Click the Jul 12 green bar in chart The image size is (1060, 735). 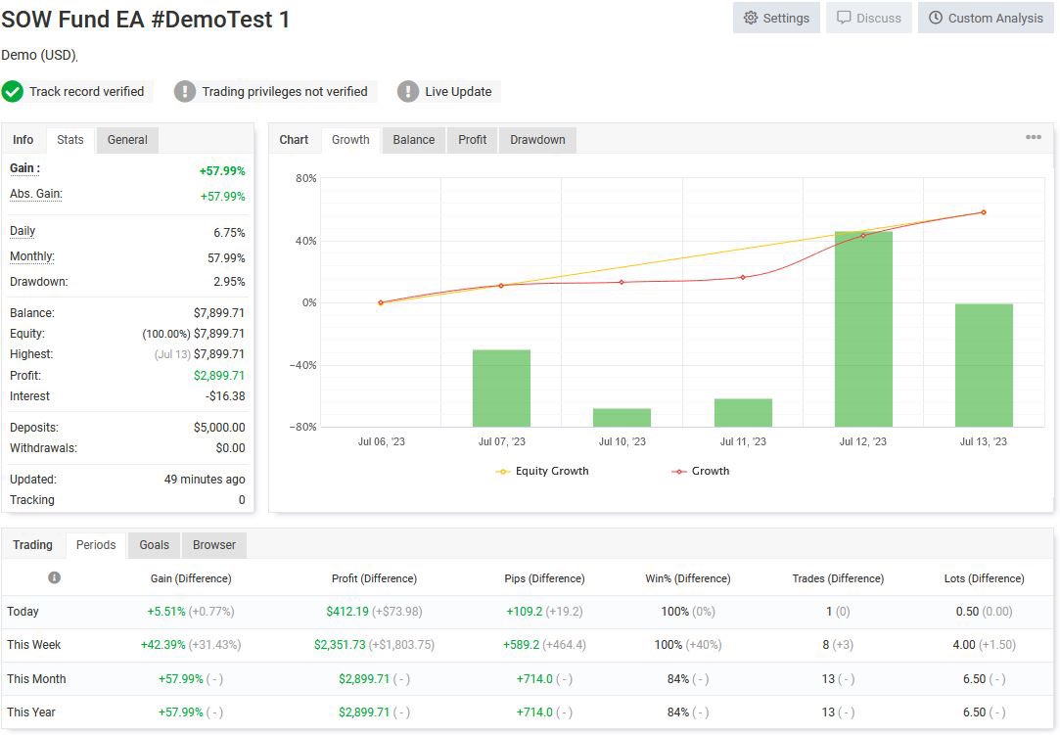[x=863, y=329]
